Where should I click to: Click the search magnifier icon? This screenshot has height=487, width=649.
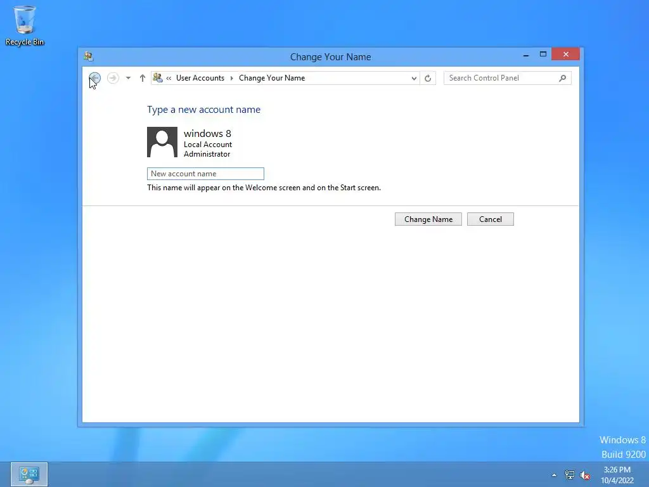click(x=562, y=78)
